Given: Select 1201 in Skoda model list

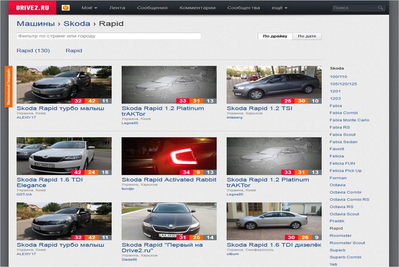Looking at the screenshot, I should 335,91.
